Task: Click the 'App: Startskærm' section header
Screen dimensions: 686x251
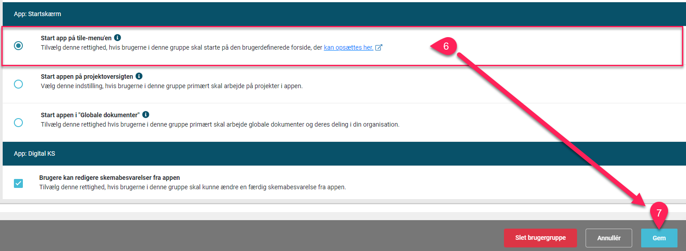Action: (344, 14)
